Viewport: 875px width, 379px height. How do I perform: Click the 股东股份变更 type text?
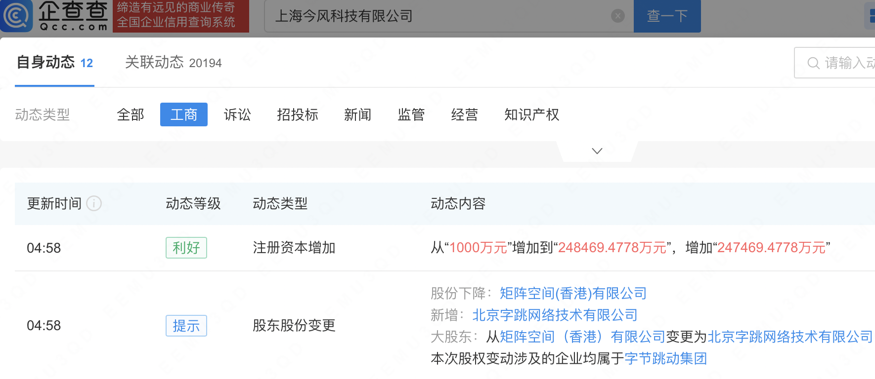294,326
